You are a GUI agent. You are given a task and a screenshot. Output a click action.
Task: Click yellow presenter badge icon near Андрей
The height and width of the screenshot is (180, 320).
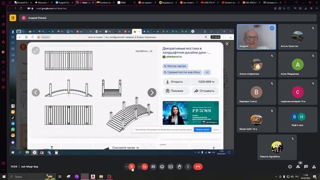coord(12,18)
